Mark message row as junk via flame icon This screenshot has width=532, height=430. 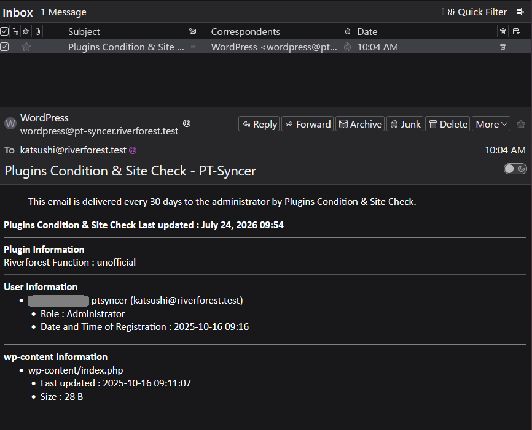[x=348, y=47]
